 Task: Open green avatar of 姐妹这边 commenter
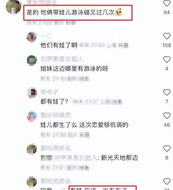pos(32,60)
